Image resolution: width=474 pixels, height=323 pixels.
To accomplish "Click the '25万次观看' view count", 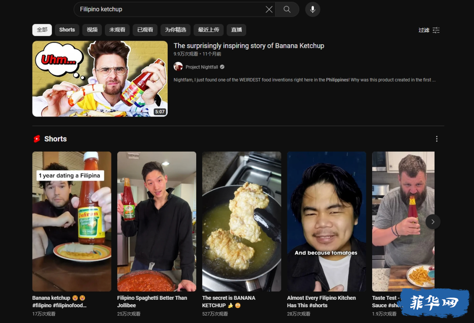I will coord(129,314).
